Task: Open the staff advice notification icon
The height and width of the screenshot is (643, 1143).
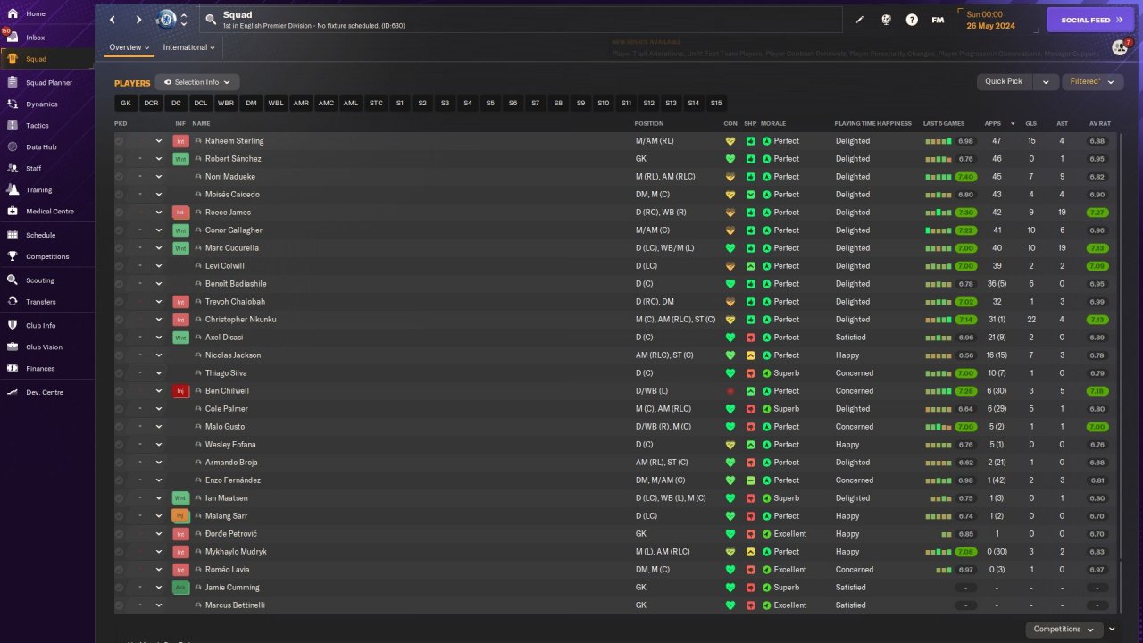Action: tap(1119, 47)
